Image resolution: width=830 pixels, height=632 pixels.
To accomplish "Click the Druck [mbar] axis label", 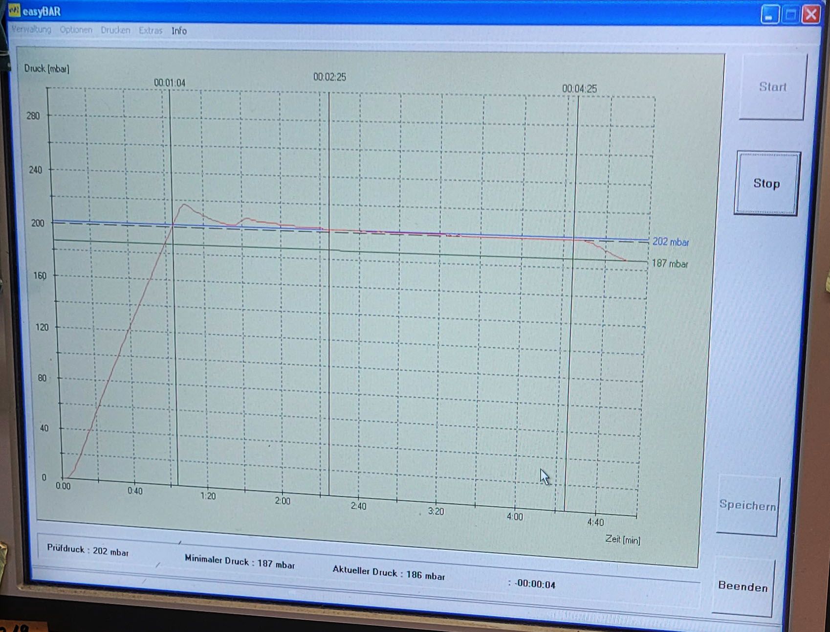I will point(46,68).
